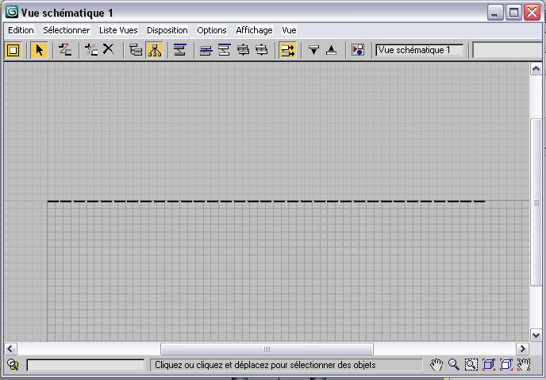Select the Pan hand tool
The width and height of the screenshot is (546, 380).
(x=436, y=364)
